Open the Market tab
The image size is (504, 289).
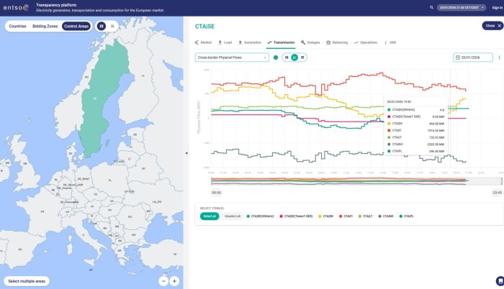coord(203,42)
